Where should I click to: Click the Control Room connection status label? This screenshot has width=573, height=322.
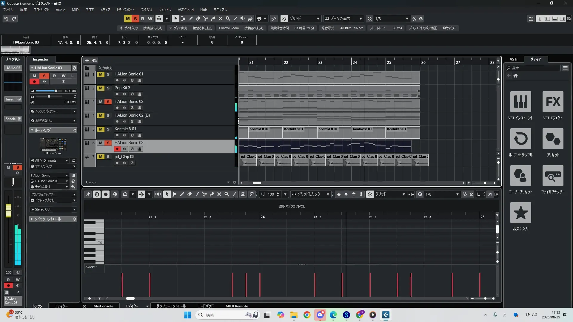tap(254, 28)
